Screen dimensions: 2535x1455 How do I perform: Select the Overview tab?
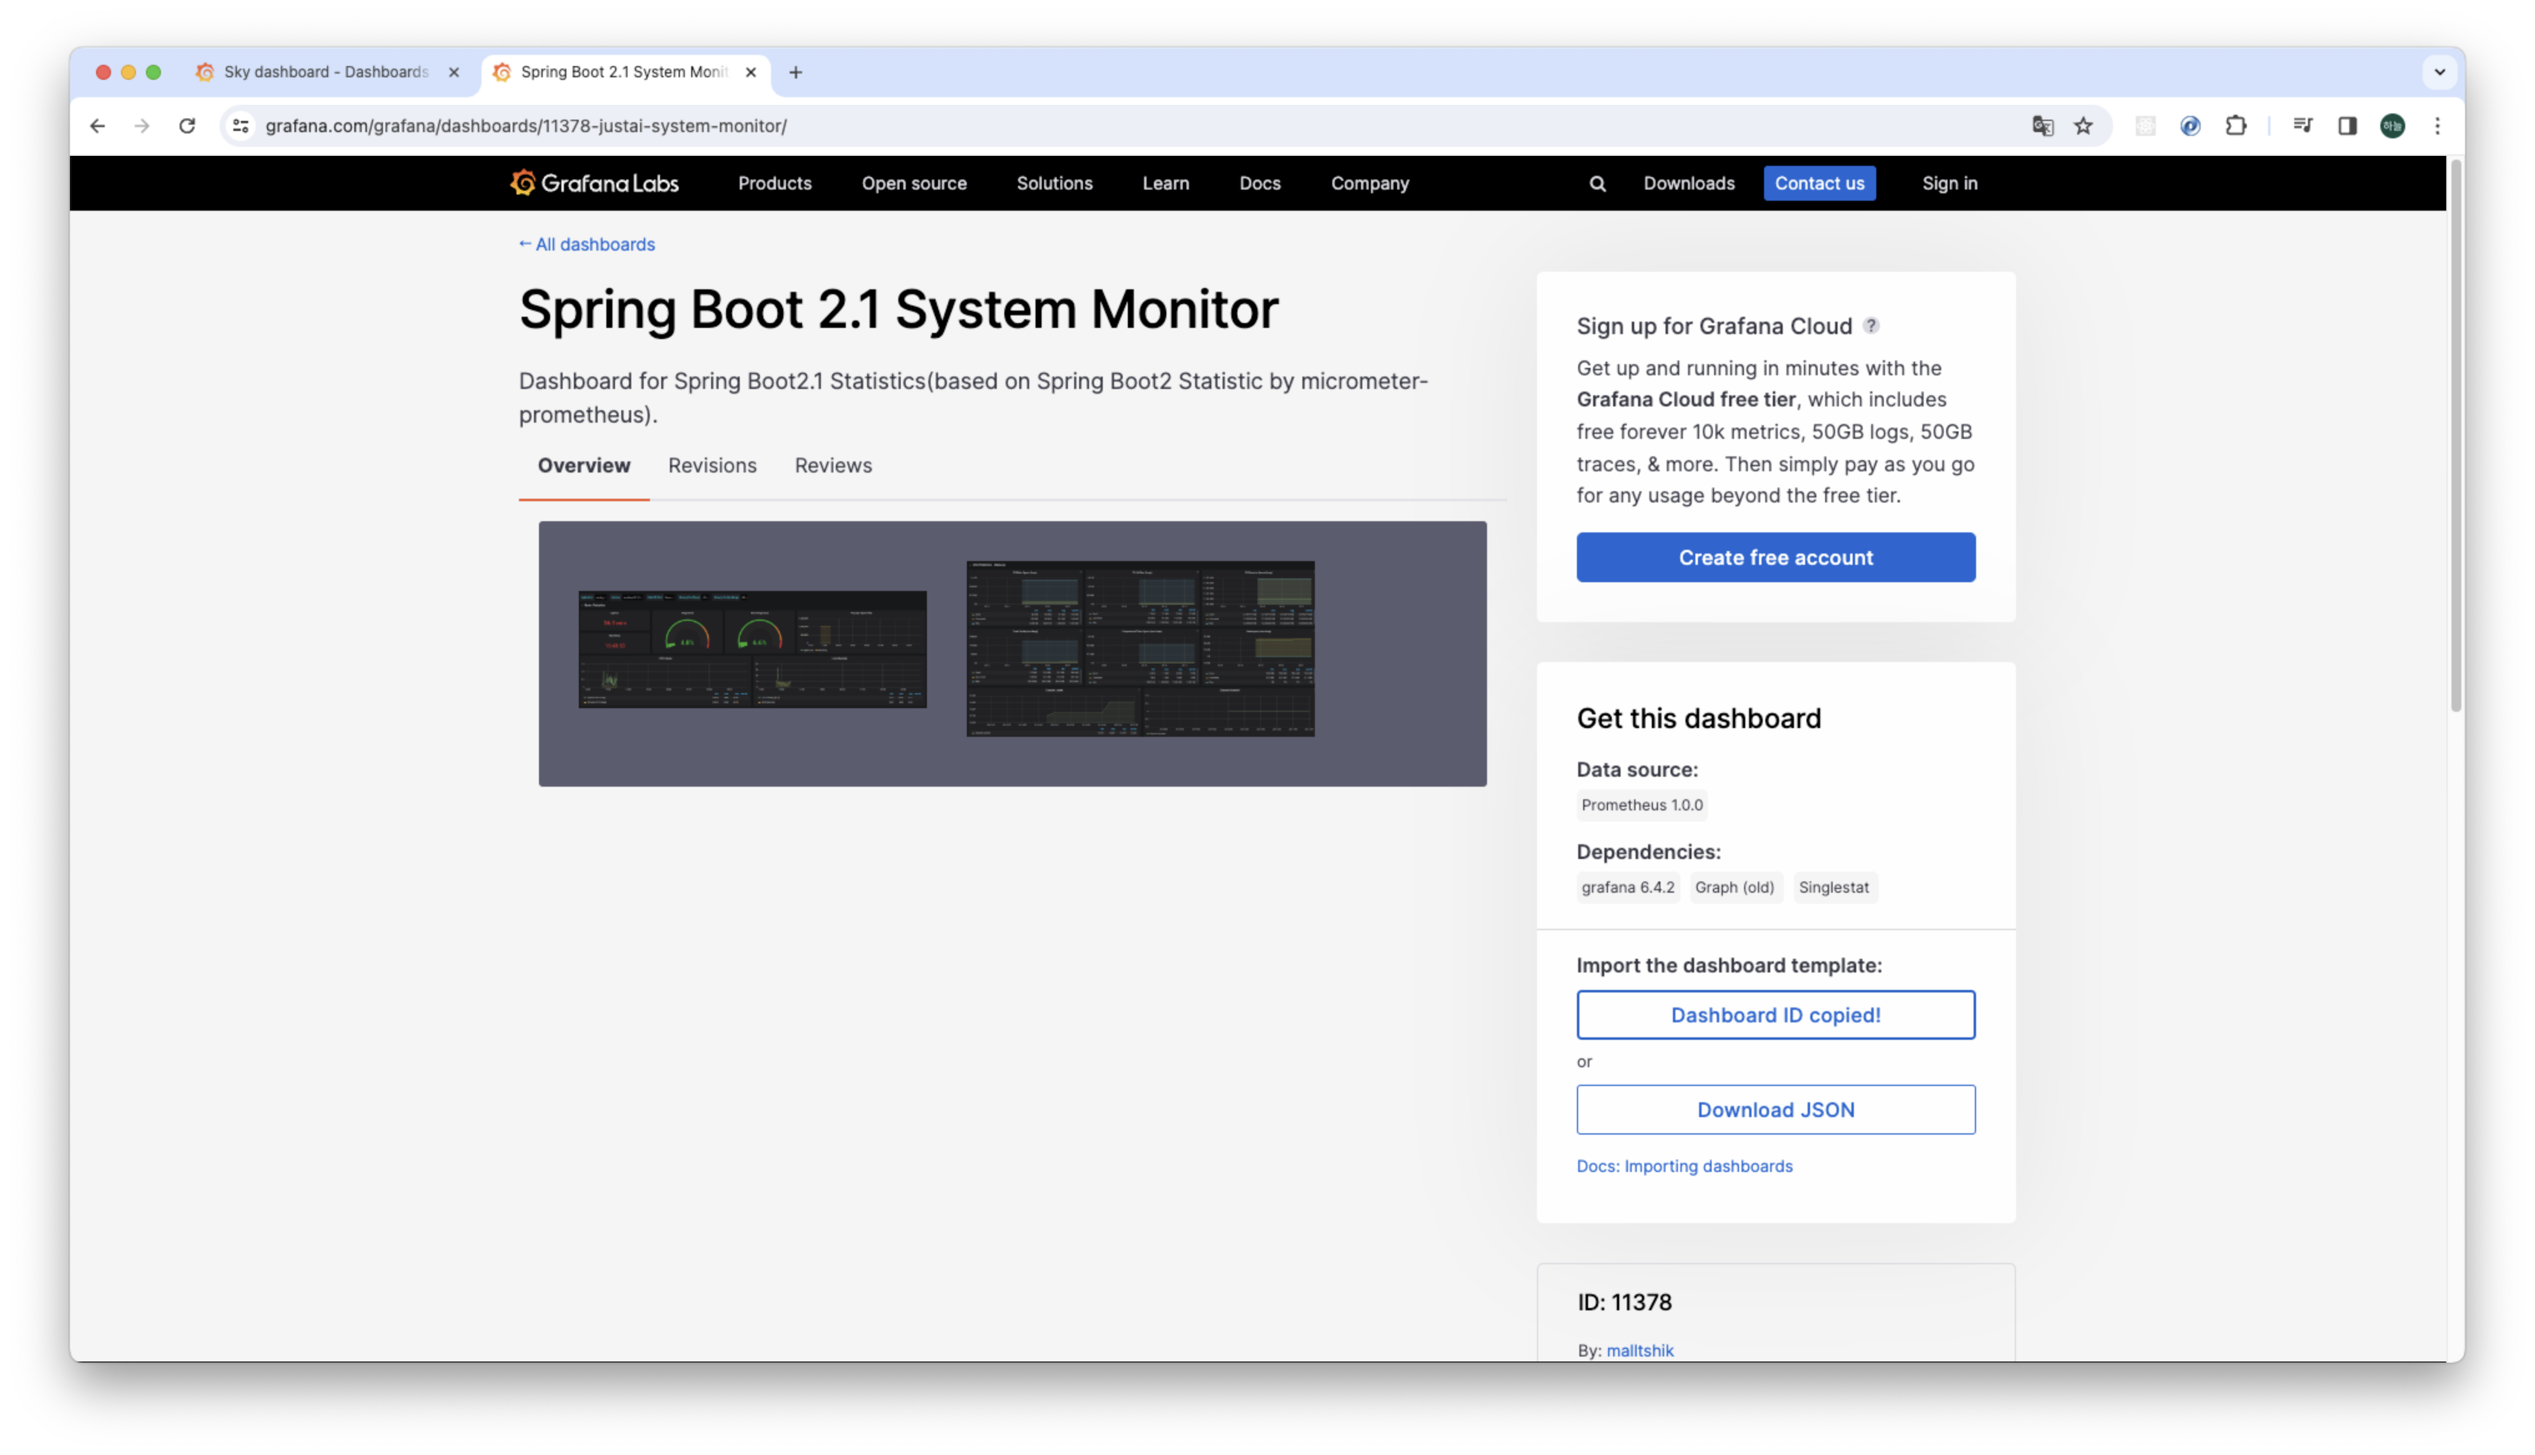pos(584,466)
